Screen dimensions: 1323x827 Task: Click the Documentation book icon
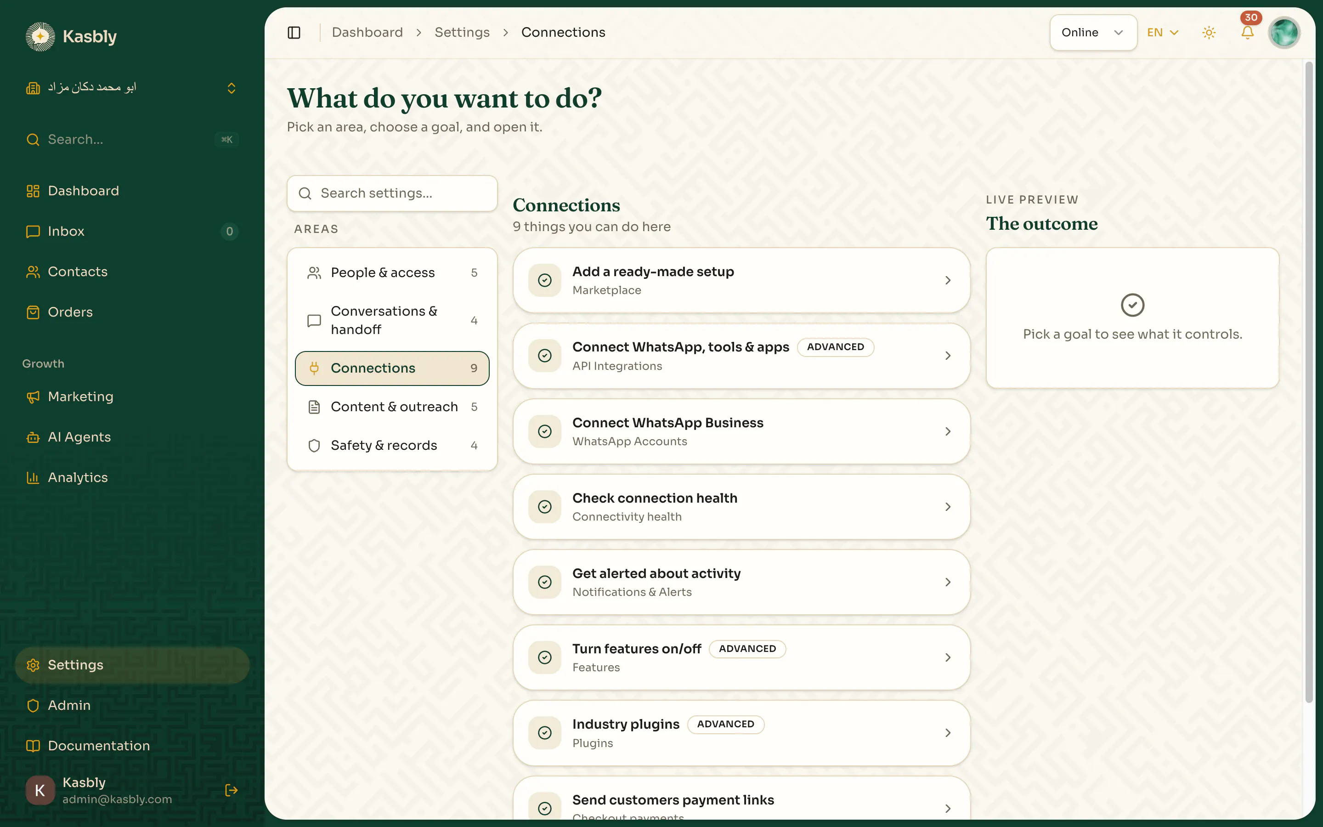click(x=33, y=746)
